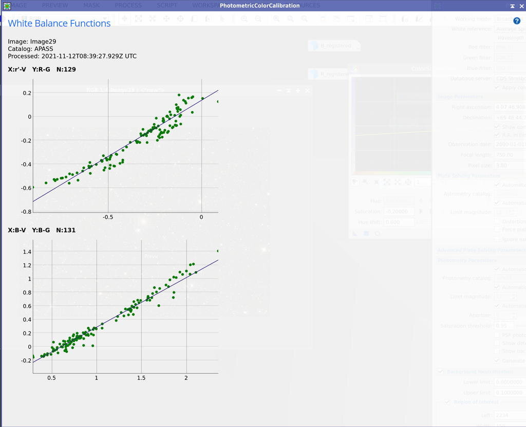Image resolution: width=526 pixels, height=427 pixels.
Task: Click the 'Y:B-G' axis label
Action: click(x=41, y=230)
